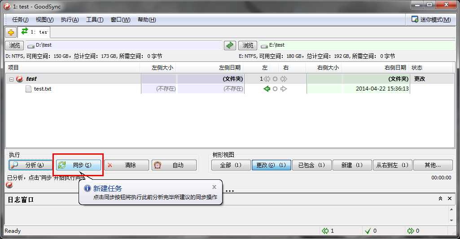Image resolution: width=460 pixels, height=239 pixels.
Task: Click the right date 2014-04-22 15:36:13 cell
Action: click(382, 89)
